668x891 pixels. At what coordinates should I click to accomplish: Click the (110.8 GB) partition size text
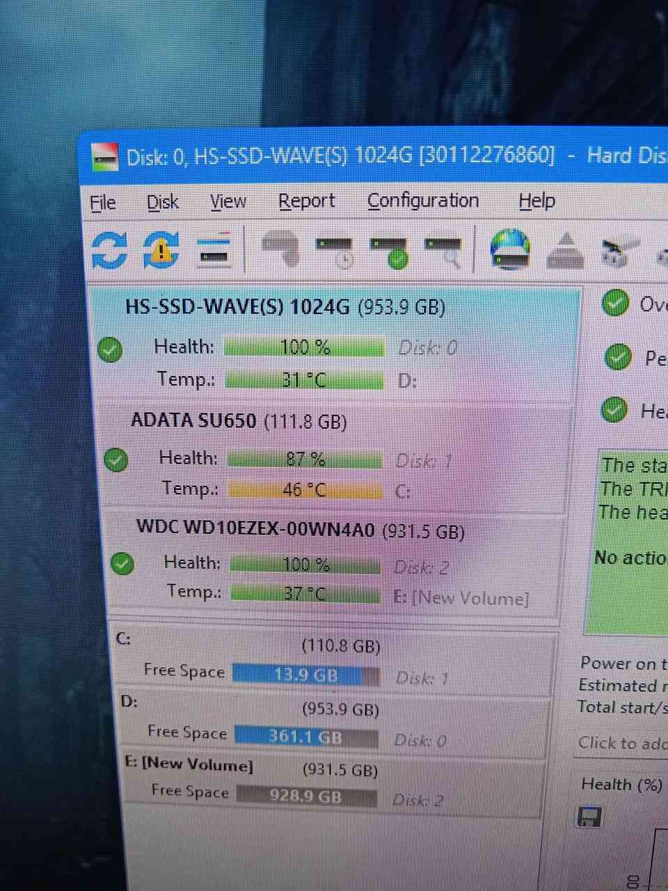tap(341, 646)
